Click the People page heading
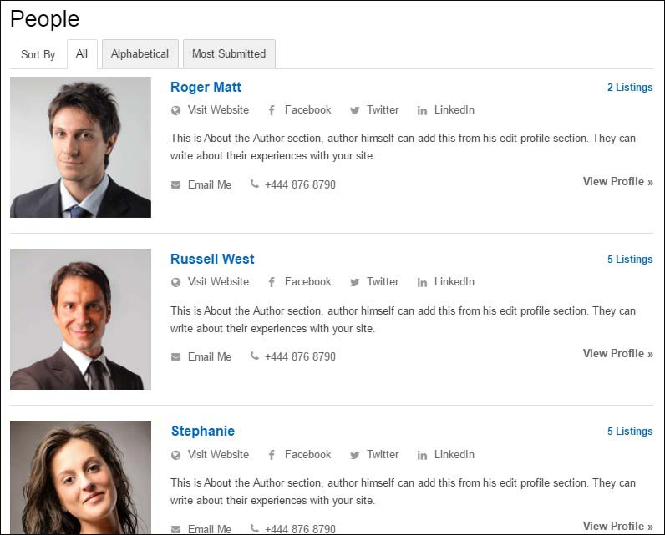The image size is (665, 535). point(44,19)
